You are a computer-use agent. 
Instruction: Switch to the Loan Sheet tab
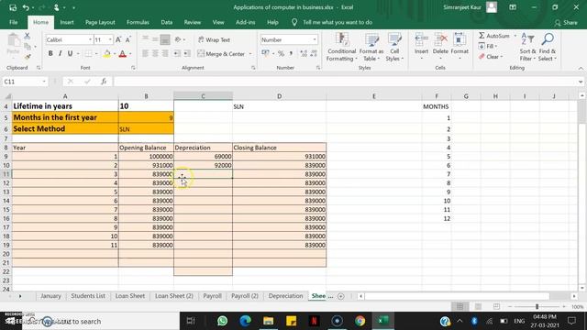coord(130,296)
